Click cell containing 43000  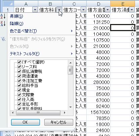(98, 76)
